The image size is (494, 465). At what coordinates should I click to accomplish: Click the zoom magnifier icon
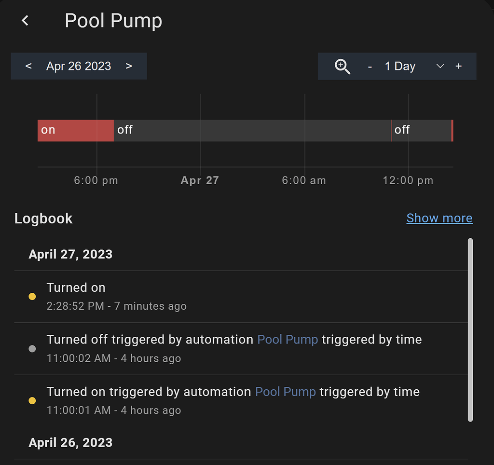[x=343, y=66]
